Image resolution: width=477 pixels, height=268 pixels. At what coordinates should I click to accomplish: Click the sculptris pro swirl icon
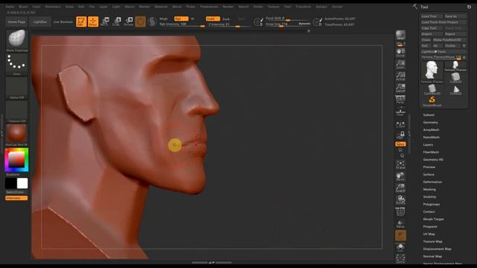[152, 22]
